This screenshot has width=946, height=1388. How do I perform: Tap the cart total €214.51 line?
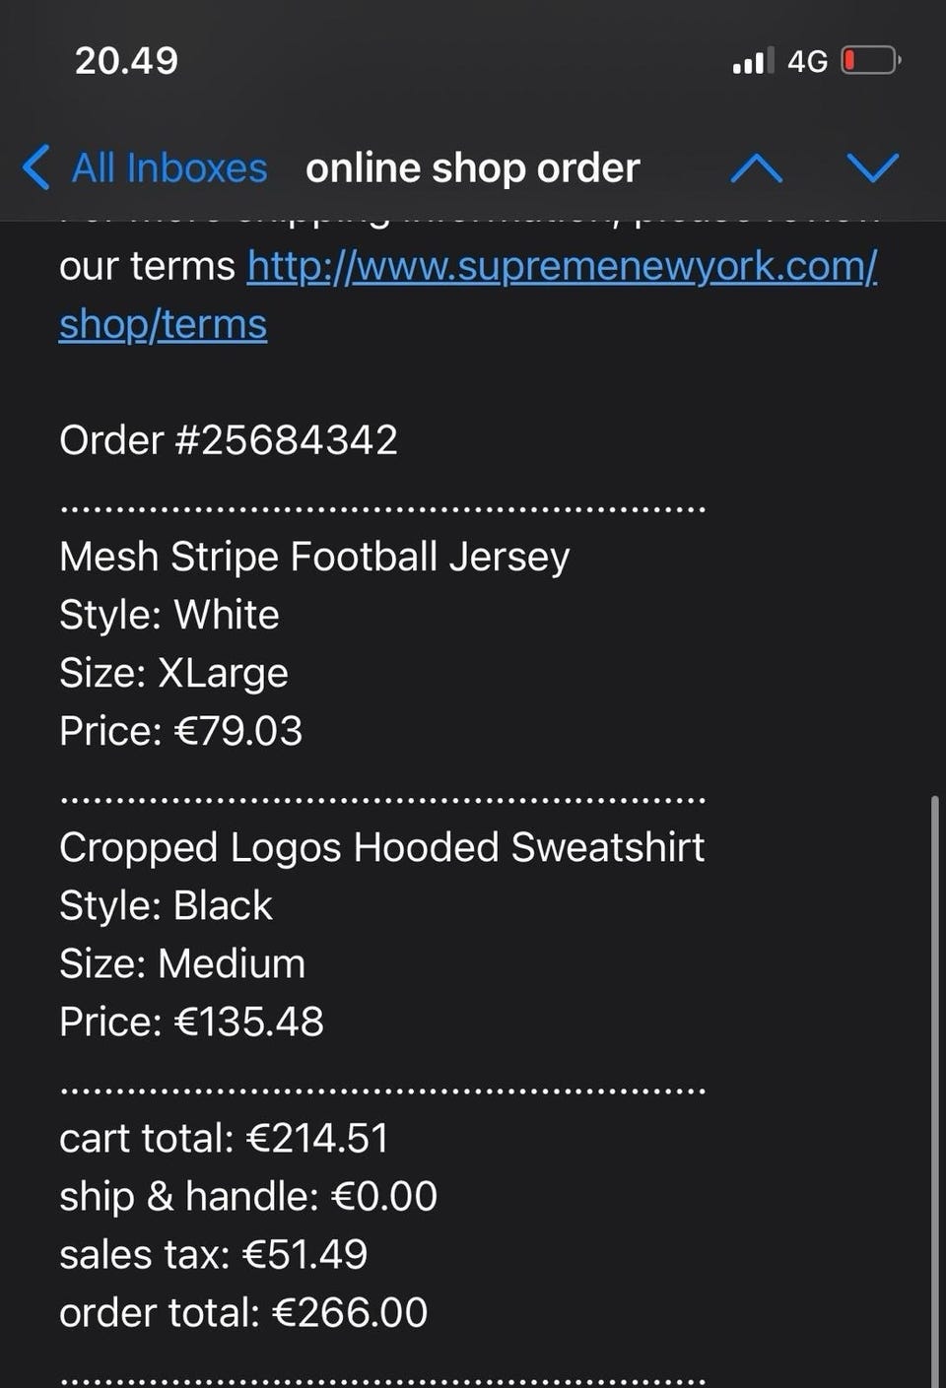click(224, 1138)
